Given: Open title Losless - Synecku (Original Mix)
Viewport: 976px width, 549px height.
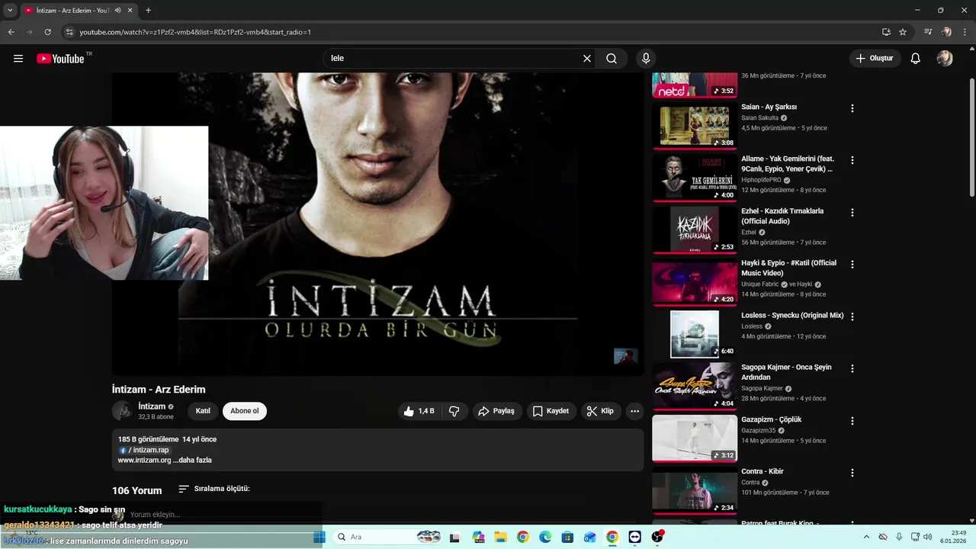Looking at the screenshot, I should click(x=792, y=315).
